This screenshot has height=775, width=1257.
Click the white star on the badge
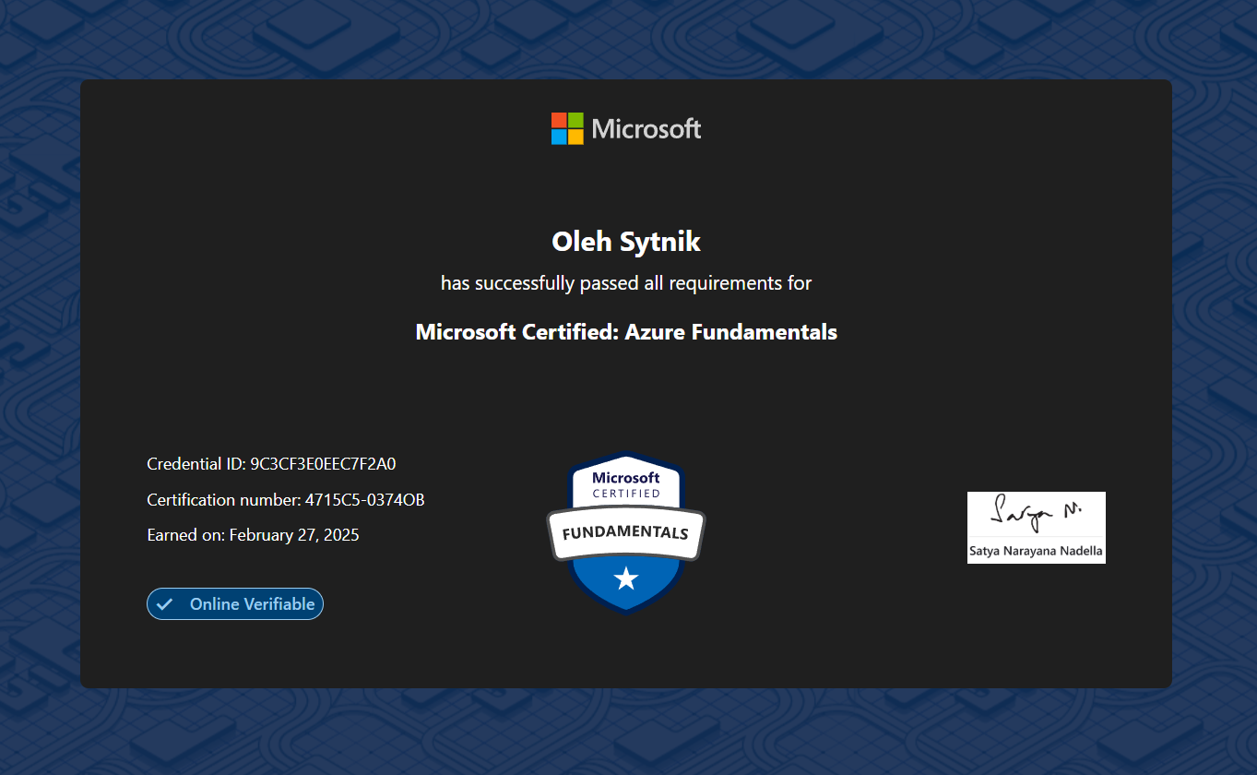click(626, 579)
